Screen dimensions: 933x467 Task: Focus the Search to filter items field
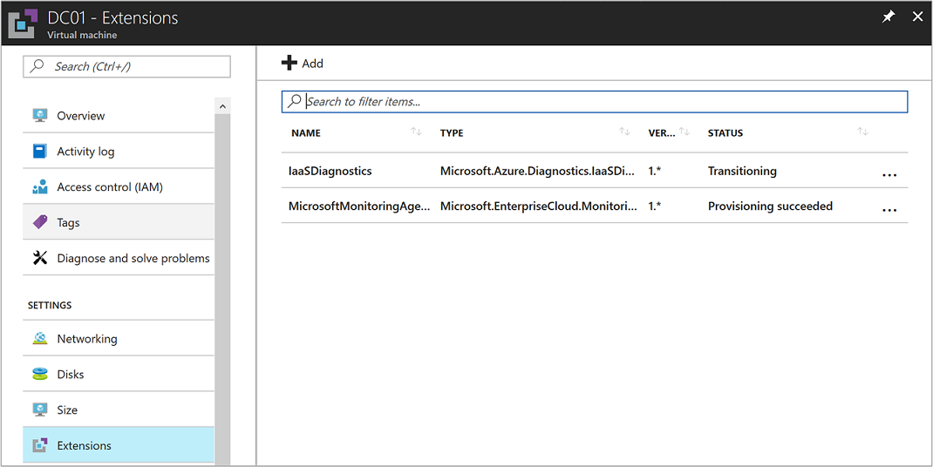(602, 102)
